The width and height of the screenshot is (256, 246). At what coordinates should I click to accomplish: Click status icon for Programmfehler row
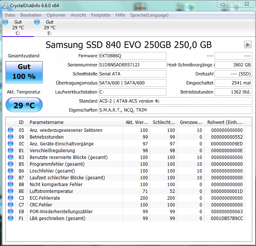pos(11,164)
